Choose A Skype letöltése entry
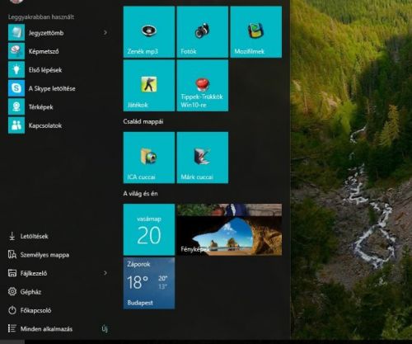Image resolution: width=412 pixels, height=344 pixels. click(52, 88)
